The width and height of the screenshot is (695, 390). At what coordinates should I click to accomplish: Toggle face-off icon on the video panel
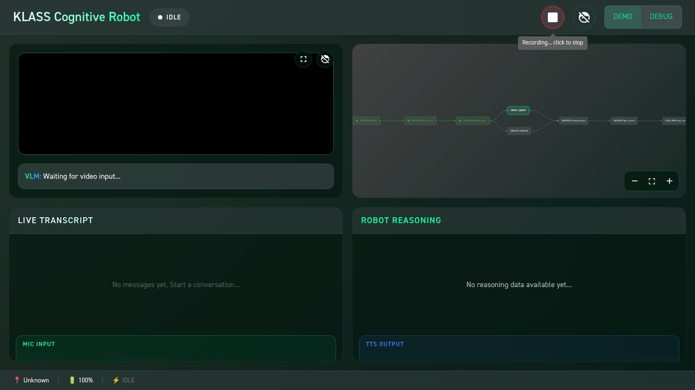click(325, 59)
